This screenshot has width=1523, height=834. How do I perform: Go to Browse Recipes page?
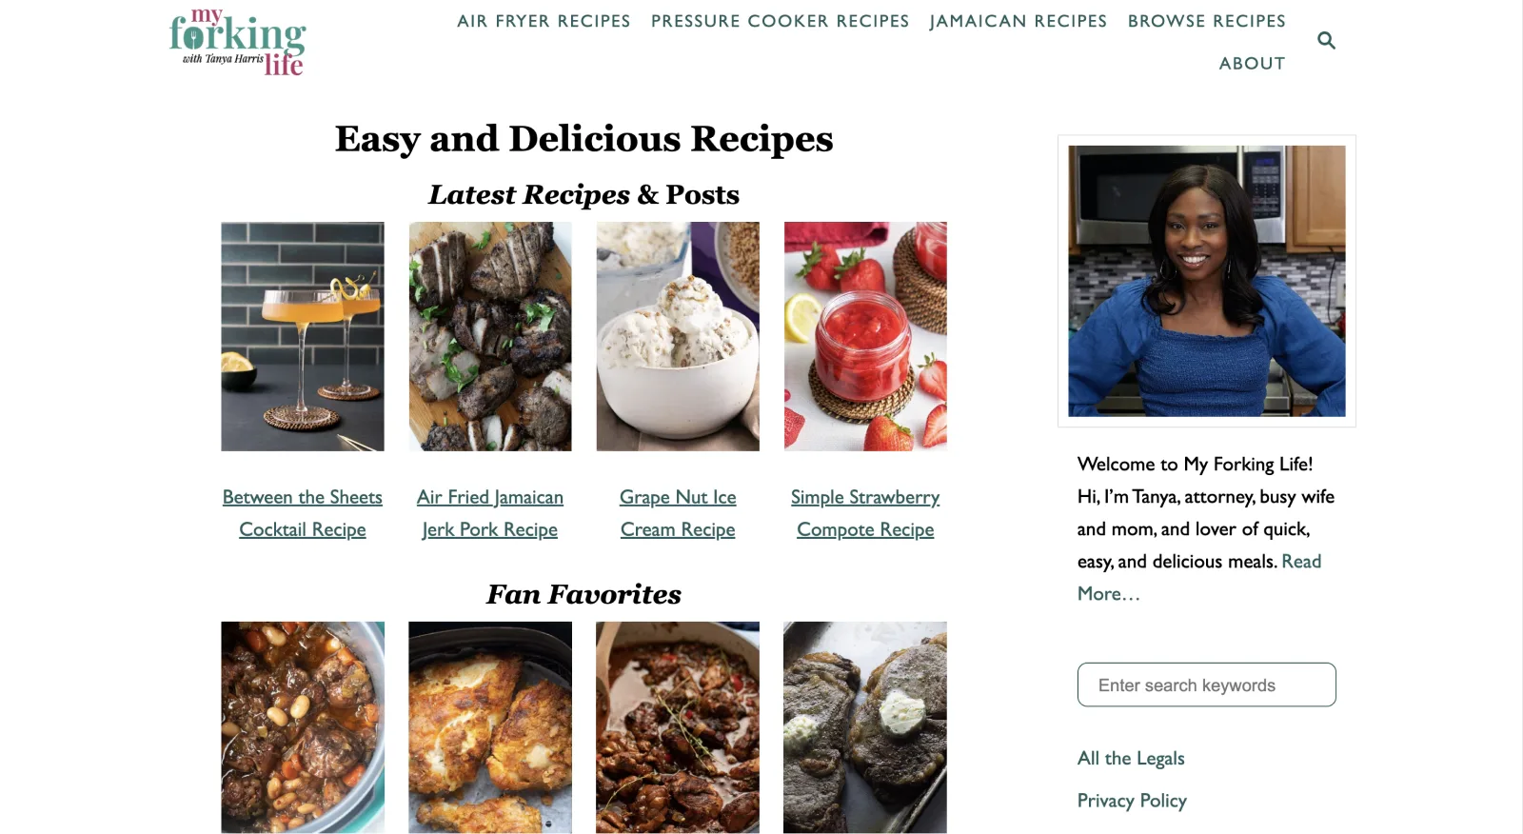1206,21
